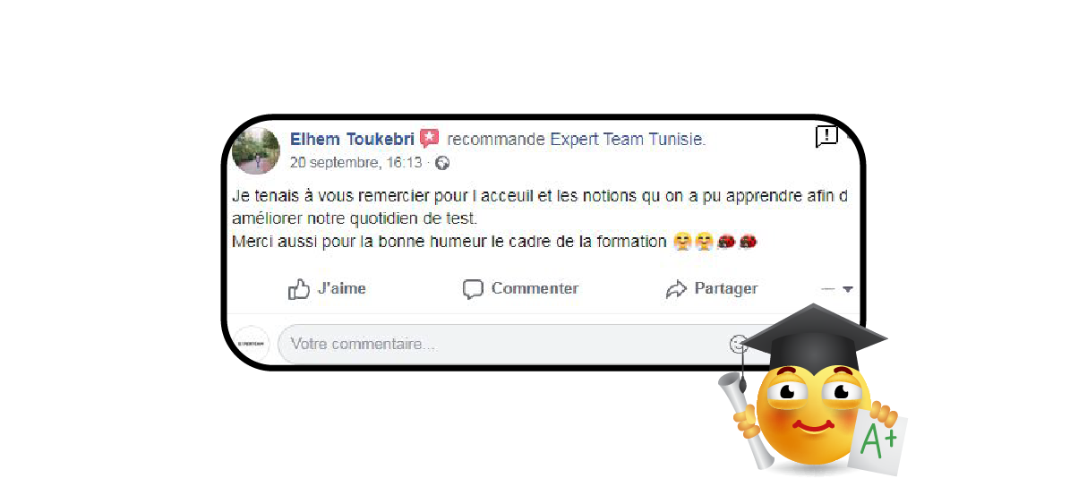Image resolution: width=1087 pixels, height=495 pixels.
Task: Open the 20 septembre, 16:13 timestamp
Action: pyautogui.click(x=355, y=163)
